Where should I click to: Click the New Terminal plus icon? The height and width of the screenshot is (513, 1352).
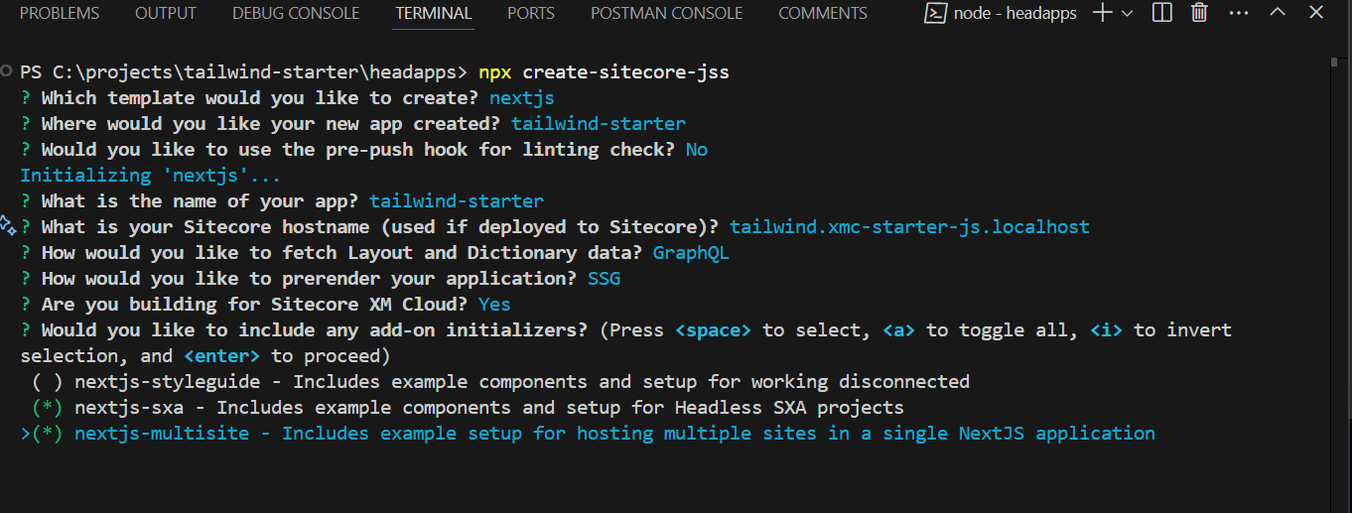tap(1102, 13)
